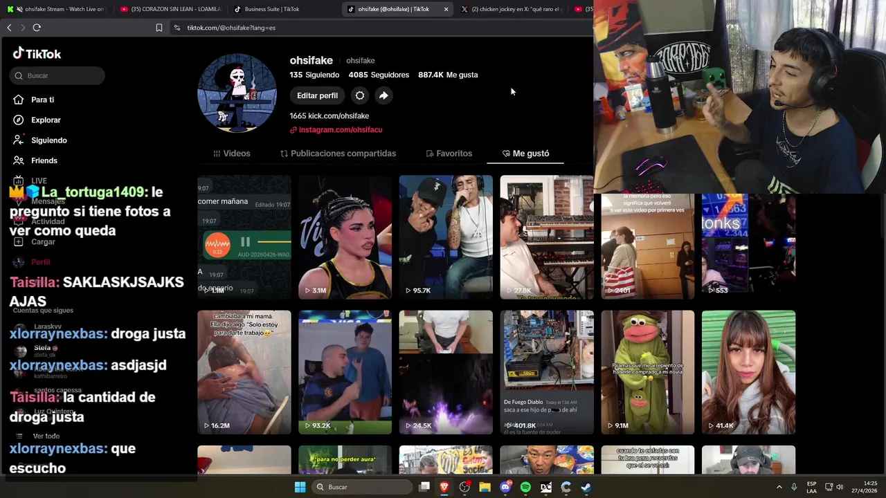Open Brave browser from the taskbar
The width and height of the screenshot is (886, 498).
444,487
